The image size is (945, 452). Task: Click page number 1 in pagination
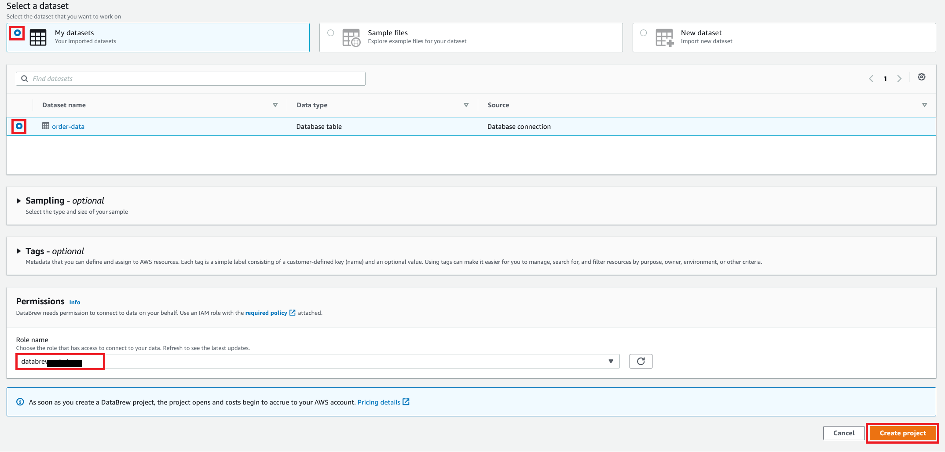tap(885, 79)
